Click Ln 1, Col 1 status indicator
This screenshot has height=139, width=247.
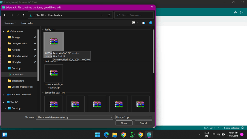pyautogui.click(x=210, y=128)
